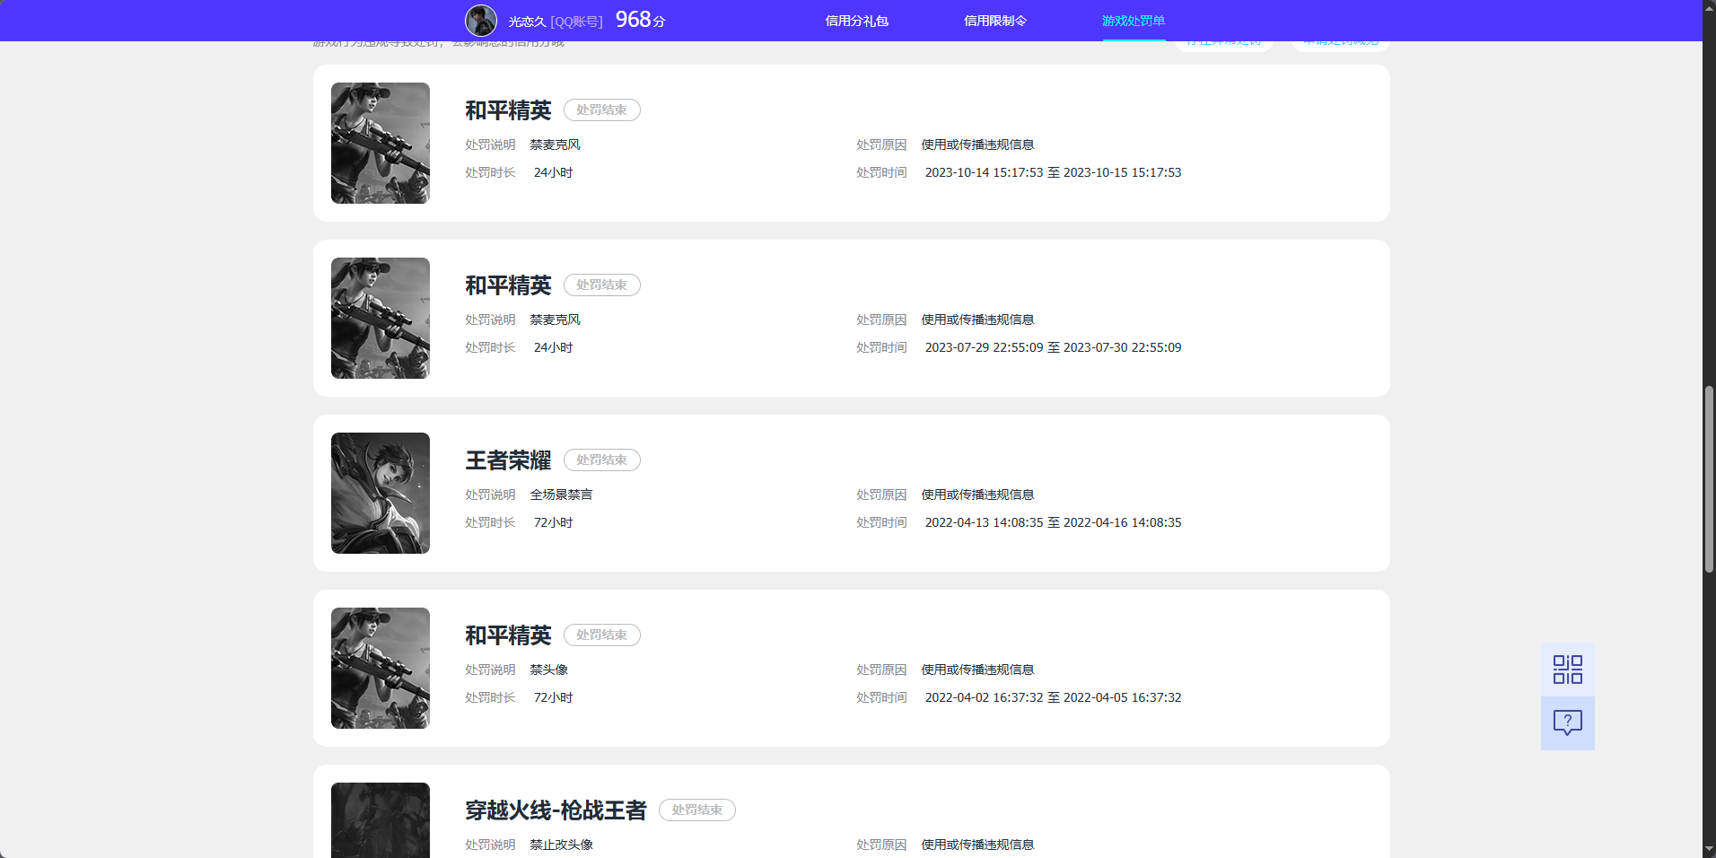Open 和平精英 thumbnail in the 2023-10-14 card

(x=381, y=143)
